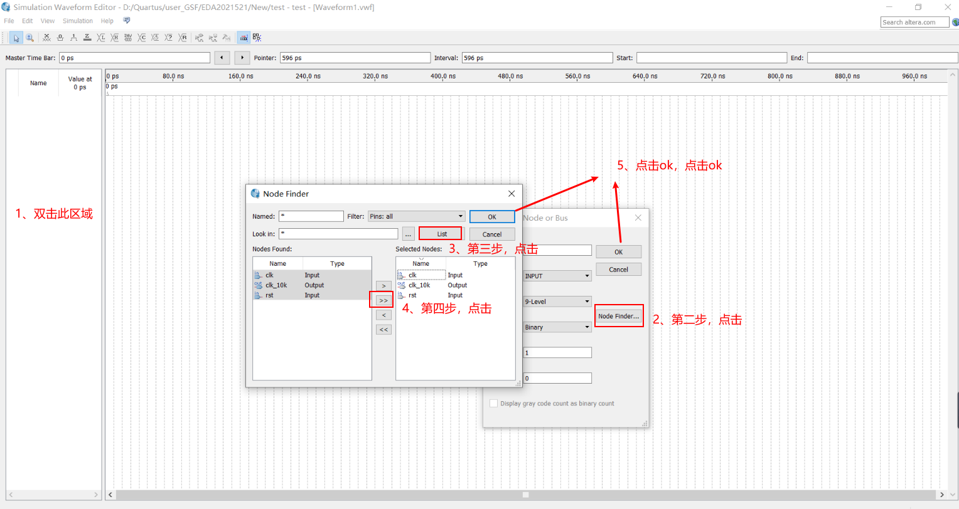Open the Edit menu

click(x=27, y=21)
